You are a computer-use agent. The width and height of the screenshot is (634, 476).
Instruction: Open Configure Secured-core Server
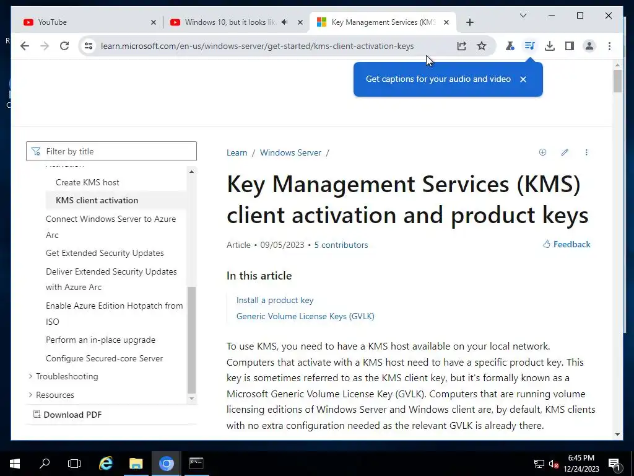point(104,358)
